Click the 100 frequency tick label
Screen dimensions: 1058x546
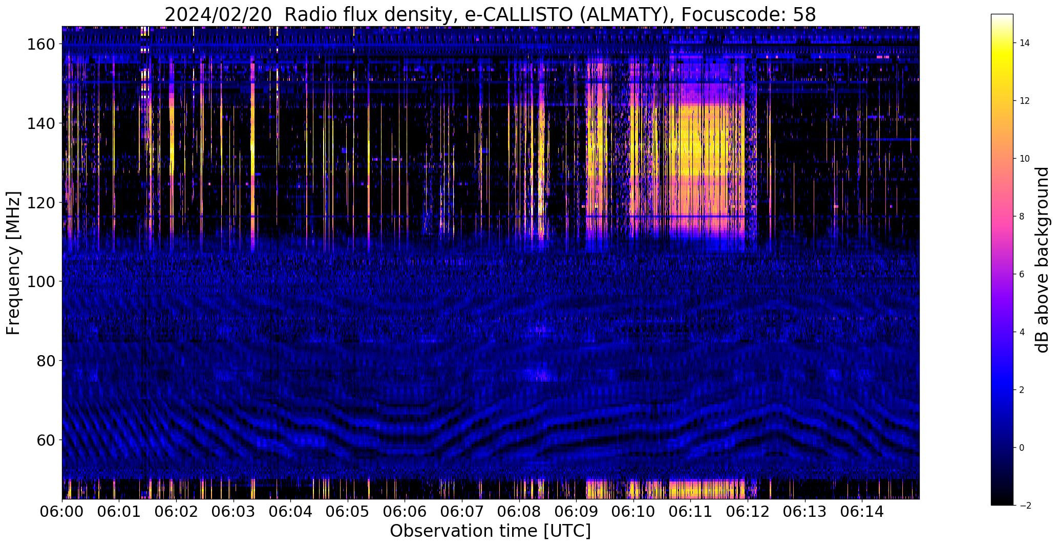pos(40,281)
